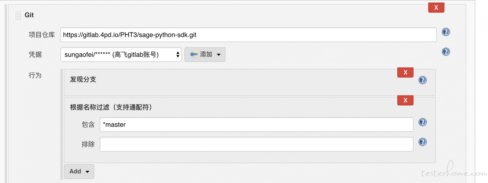
Task: Click the 包含 field containing *master
Action: (x=256, y=124)
